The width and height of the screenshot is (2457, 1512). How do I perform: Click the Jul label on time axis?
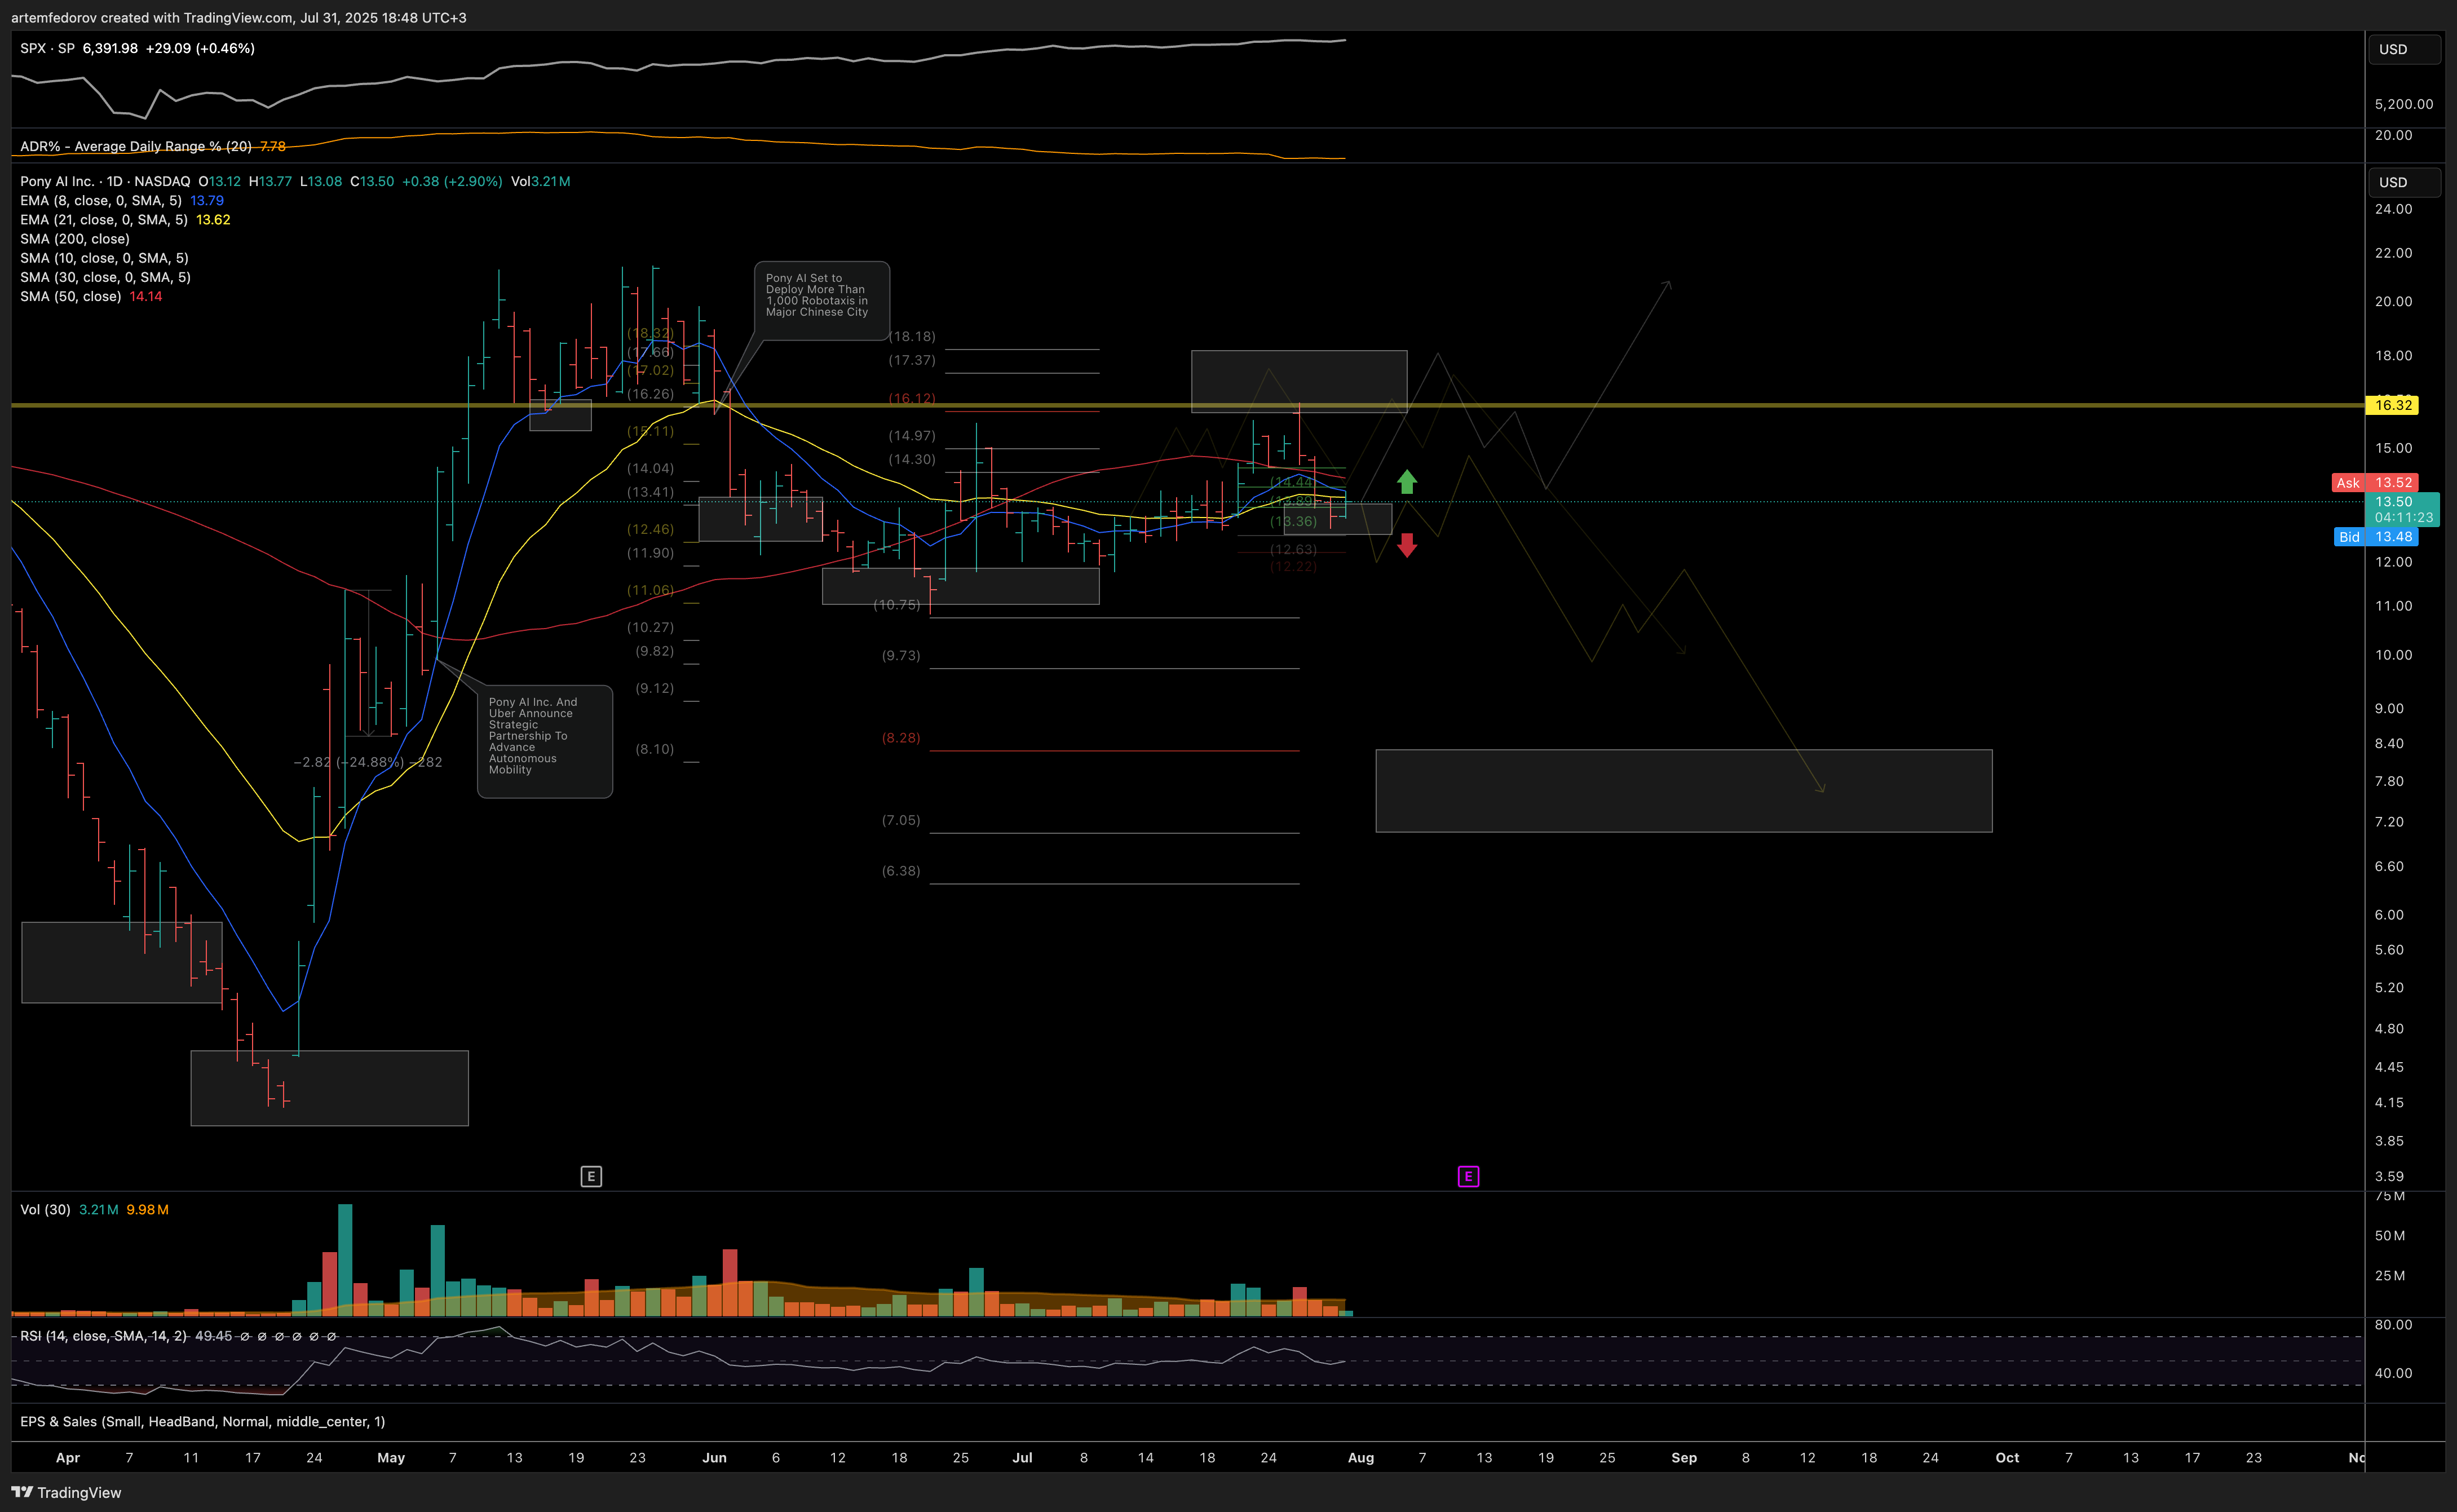point(1022,1457)
